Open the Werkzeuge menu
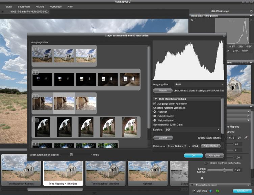254x195 pixels. [x=55, y=6]
